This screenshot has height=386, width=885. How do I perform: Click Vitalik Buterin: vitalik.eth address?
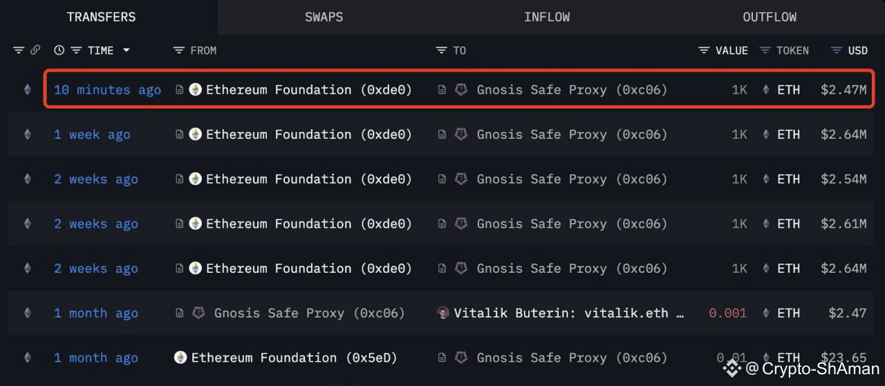[x=568, y=313]
